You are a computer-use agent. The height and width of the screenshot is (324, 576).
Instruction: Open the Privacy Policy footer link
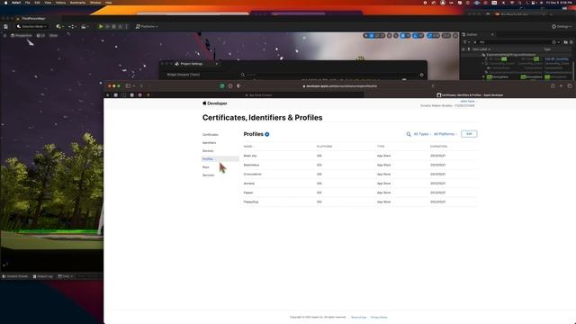tap(379, 317)
